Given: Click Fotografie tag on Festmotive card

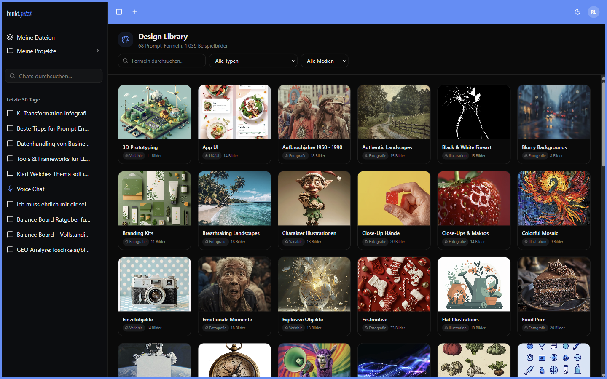Looking at the screenshot, I should [x=375, y=328].
